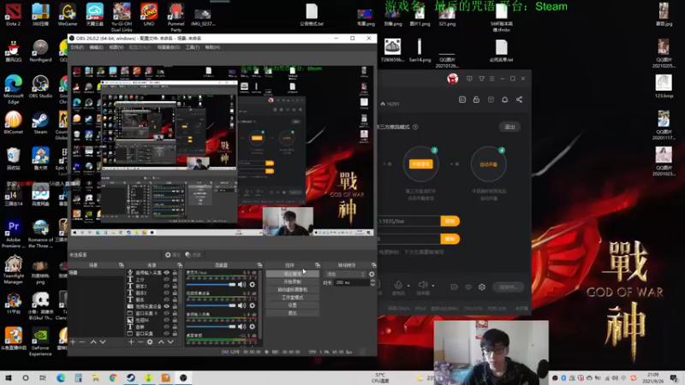
Task: Open 场景集合(S) menu in OBS
Action: (x=168, y=47)
